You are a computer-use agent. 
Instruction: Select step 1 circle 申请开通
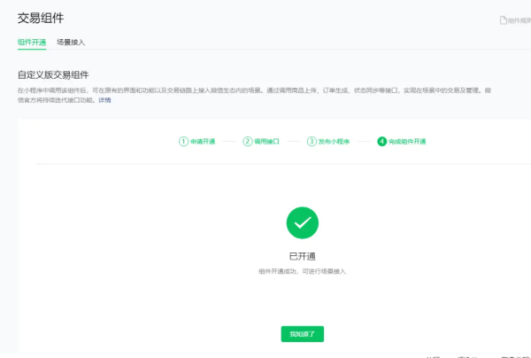point(183,141)
